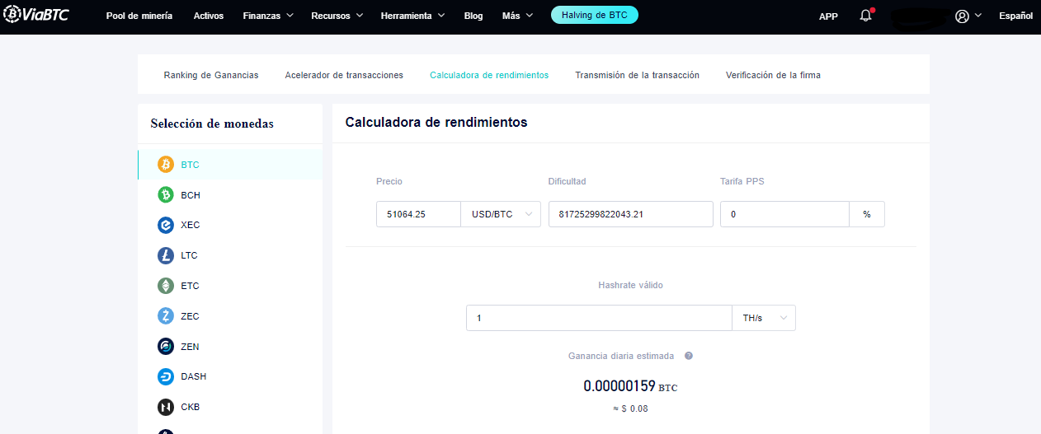Open the USD/BTC currency dropdown
Image resolution: width=1041 pixels, height=434 pixels.
(x=501, y=214)
